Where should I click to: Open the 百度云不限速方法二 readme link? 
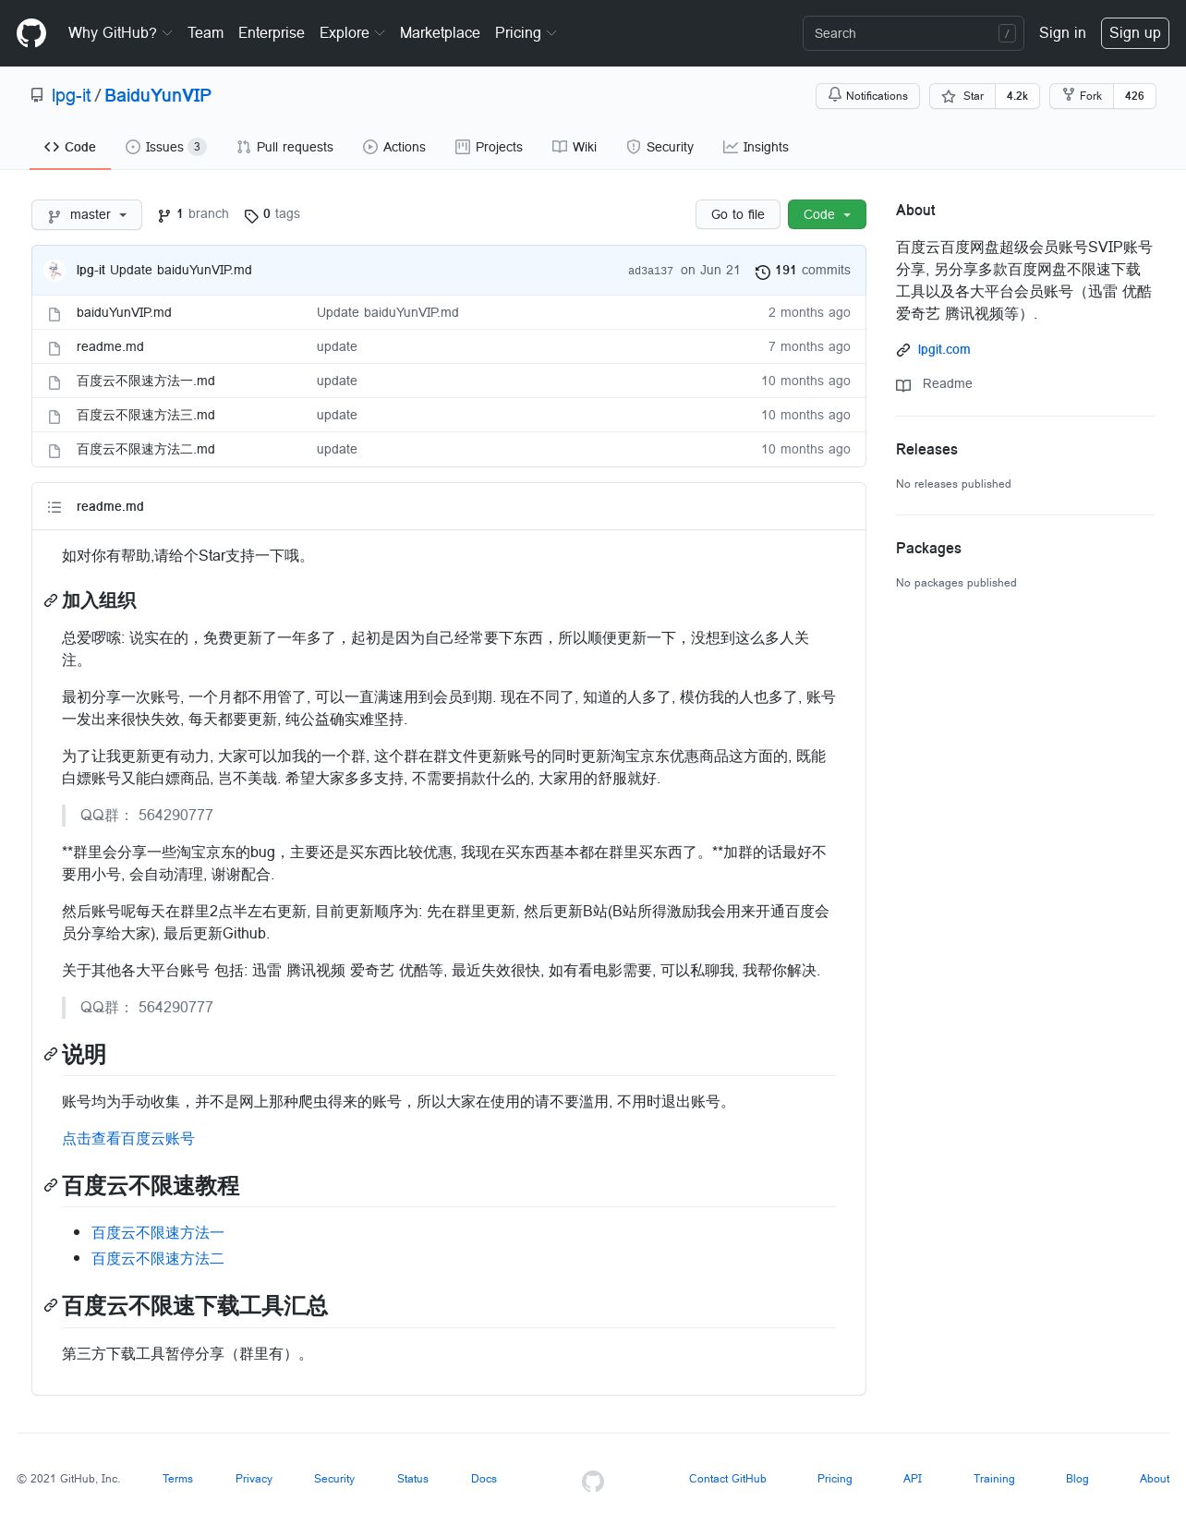(158, 1259)
